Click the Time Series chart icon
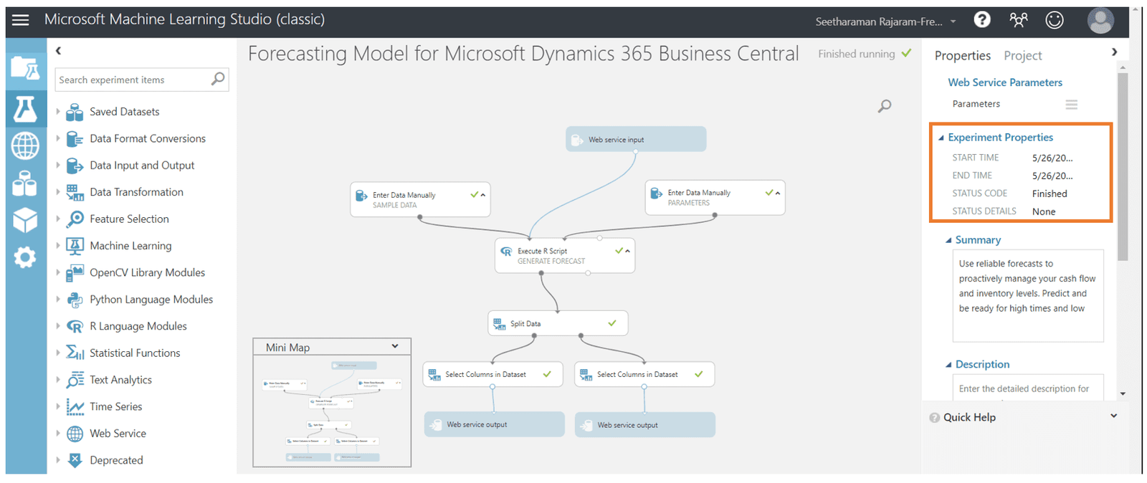 coord(75,406)
